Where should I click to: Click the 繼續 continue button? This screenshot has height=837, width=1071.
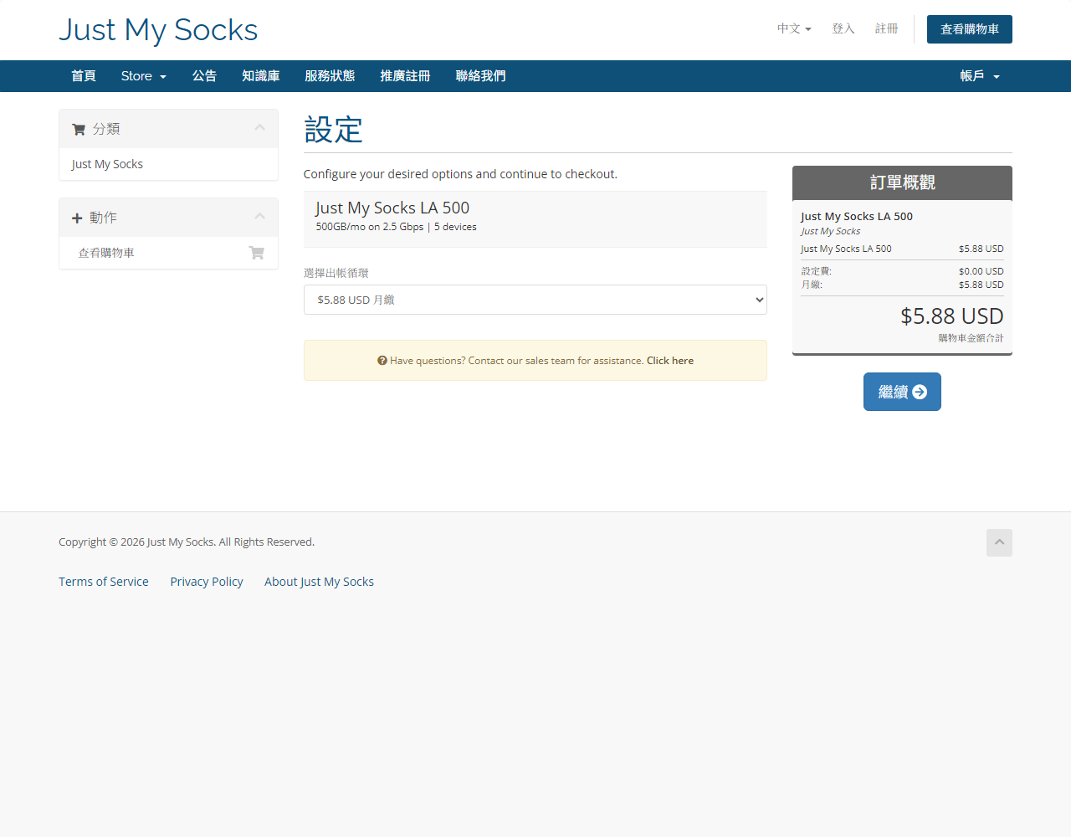click(902, 392)
